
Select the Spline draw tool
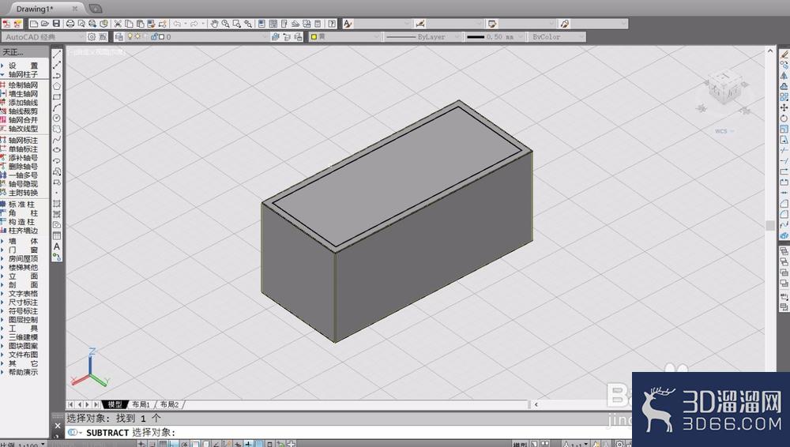pos(57,140)
